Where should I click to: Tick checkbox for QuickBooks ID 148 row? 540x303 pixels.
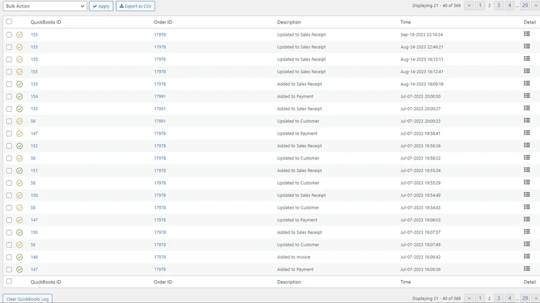click(x=9, y=257)
